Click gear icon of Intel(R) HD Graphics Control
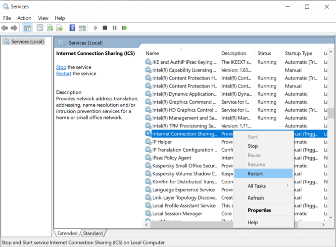336x247 pixels. click(x=148, y=110)
